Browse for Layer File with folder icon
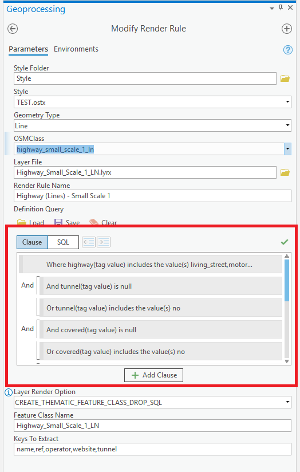The width and height of the screenshot is (300, 472). pyautogui.click(x=285, y=172)
